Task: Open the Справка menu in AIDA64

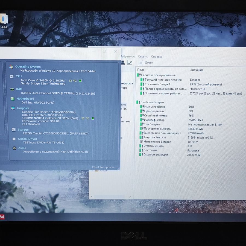Action: pyautogui.click(x=157, y=57)
